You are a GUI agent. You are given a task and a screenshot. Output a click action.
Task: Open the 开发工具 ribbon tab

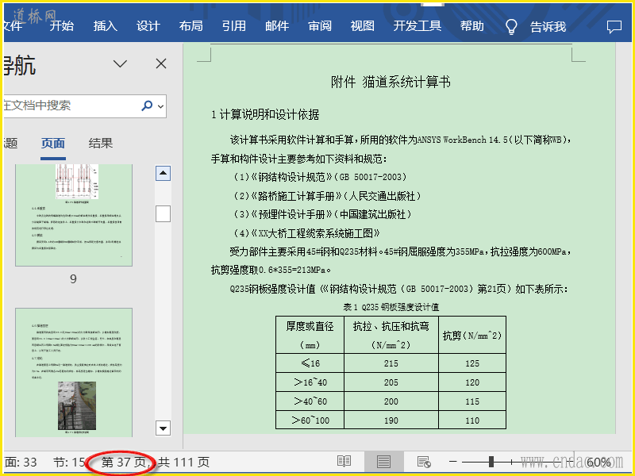coord(418,26)
